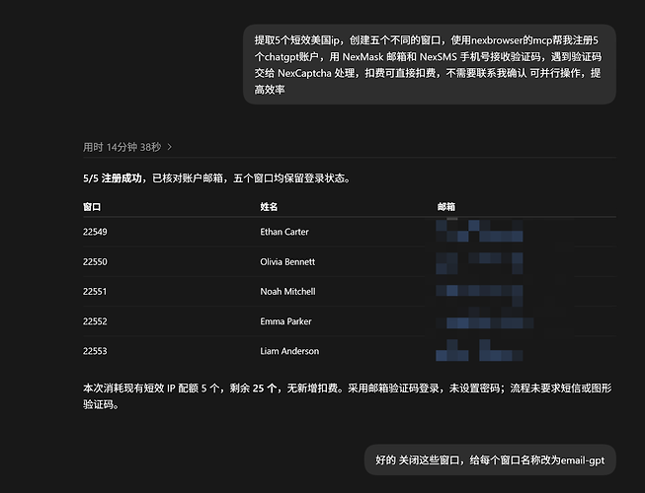Image resolution: width=645 pixels, height=493 pixels.
Task: Click blurred email in Olivia Bennett row
Action: 479,263
